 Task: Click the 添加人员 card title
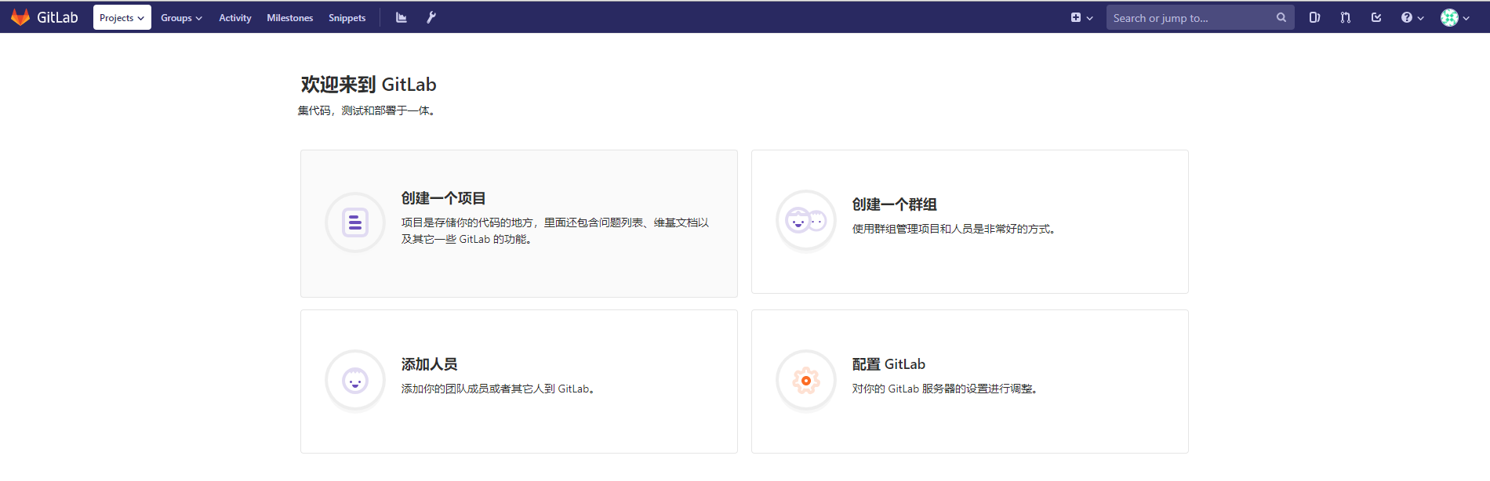coord(429,364)
